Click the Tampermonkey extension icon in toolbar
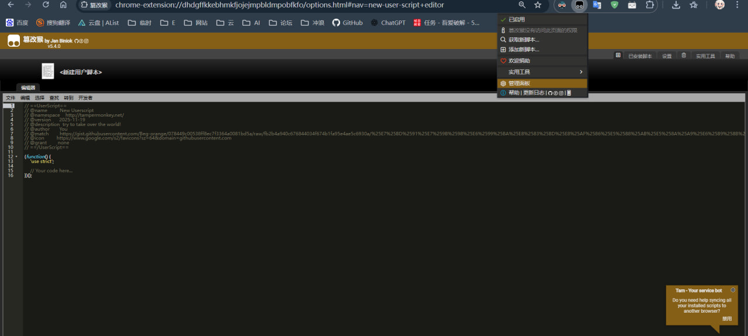This screenshot has height=336, width=748. (579, 5)
